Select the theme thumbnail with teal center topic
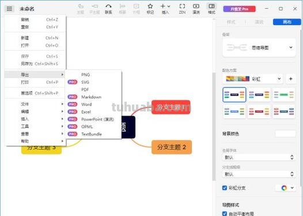The width and height of the screenshot is (303, 216). click(283, 111)
